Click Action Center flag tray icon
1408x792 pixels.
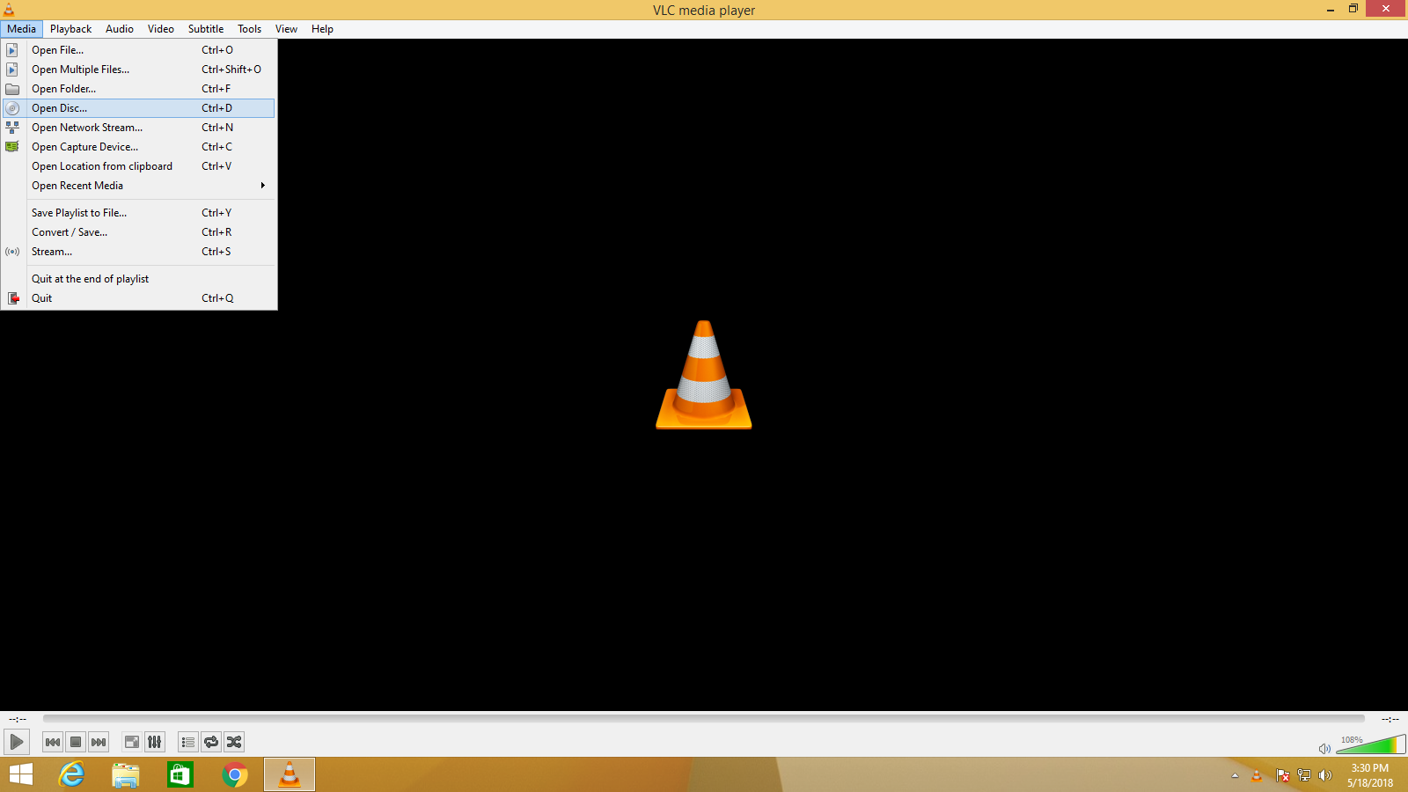click(1282, 775)
